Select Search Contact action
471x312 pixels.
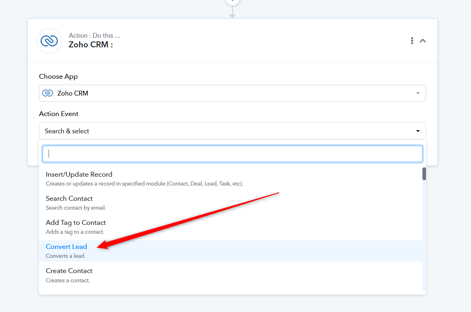(x=230, y=203)
